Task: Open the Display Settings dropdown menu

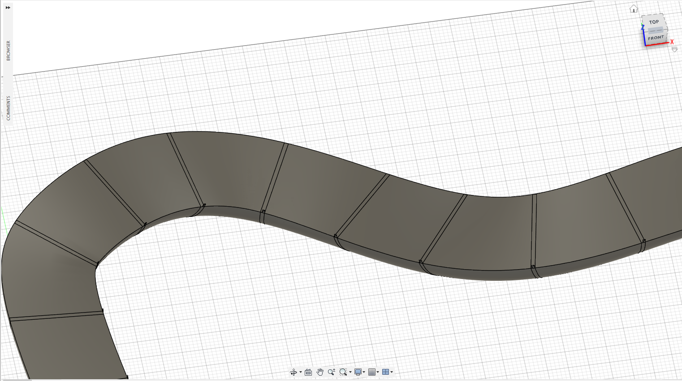Action: (x=363, y=372)
